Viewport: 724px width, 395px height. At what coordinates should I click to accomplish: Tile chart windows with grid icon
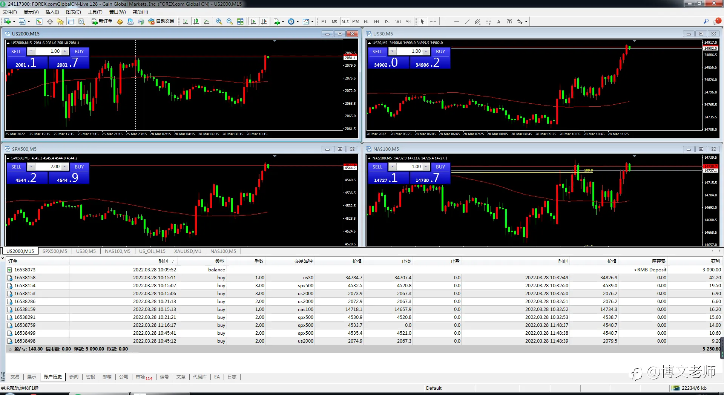(240, 21)
